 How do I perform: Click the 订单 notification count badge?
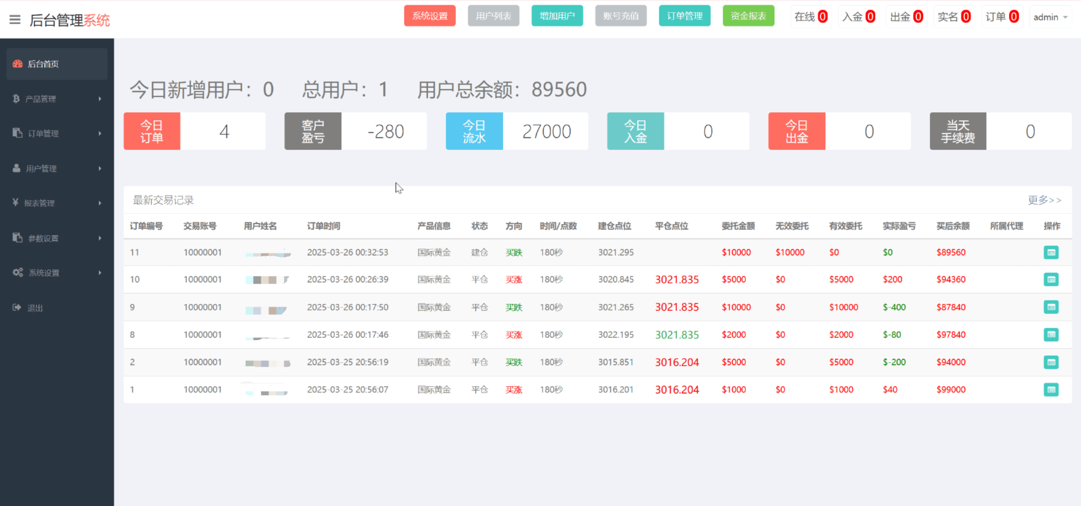[x=1013, y=17]
